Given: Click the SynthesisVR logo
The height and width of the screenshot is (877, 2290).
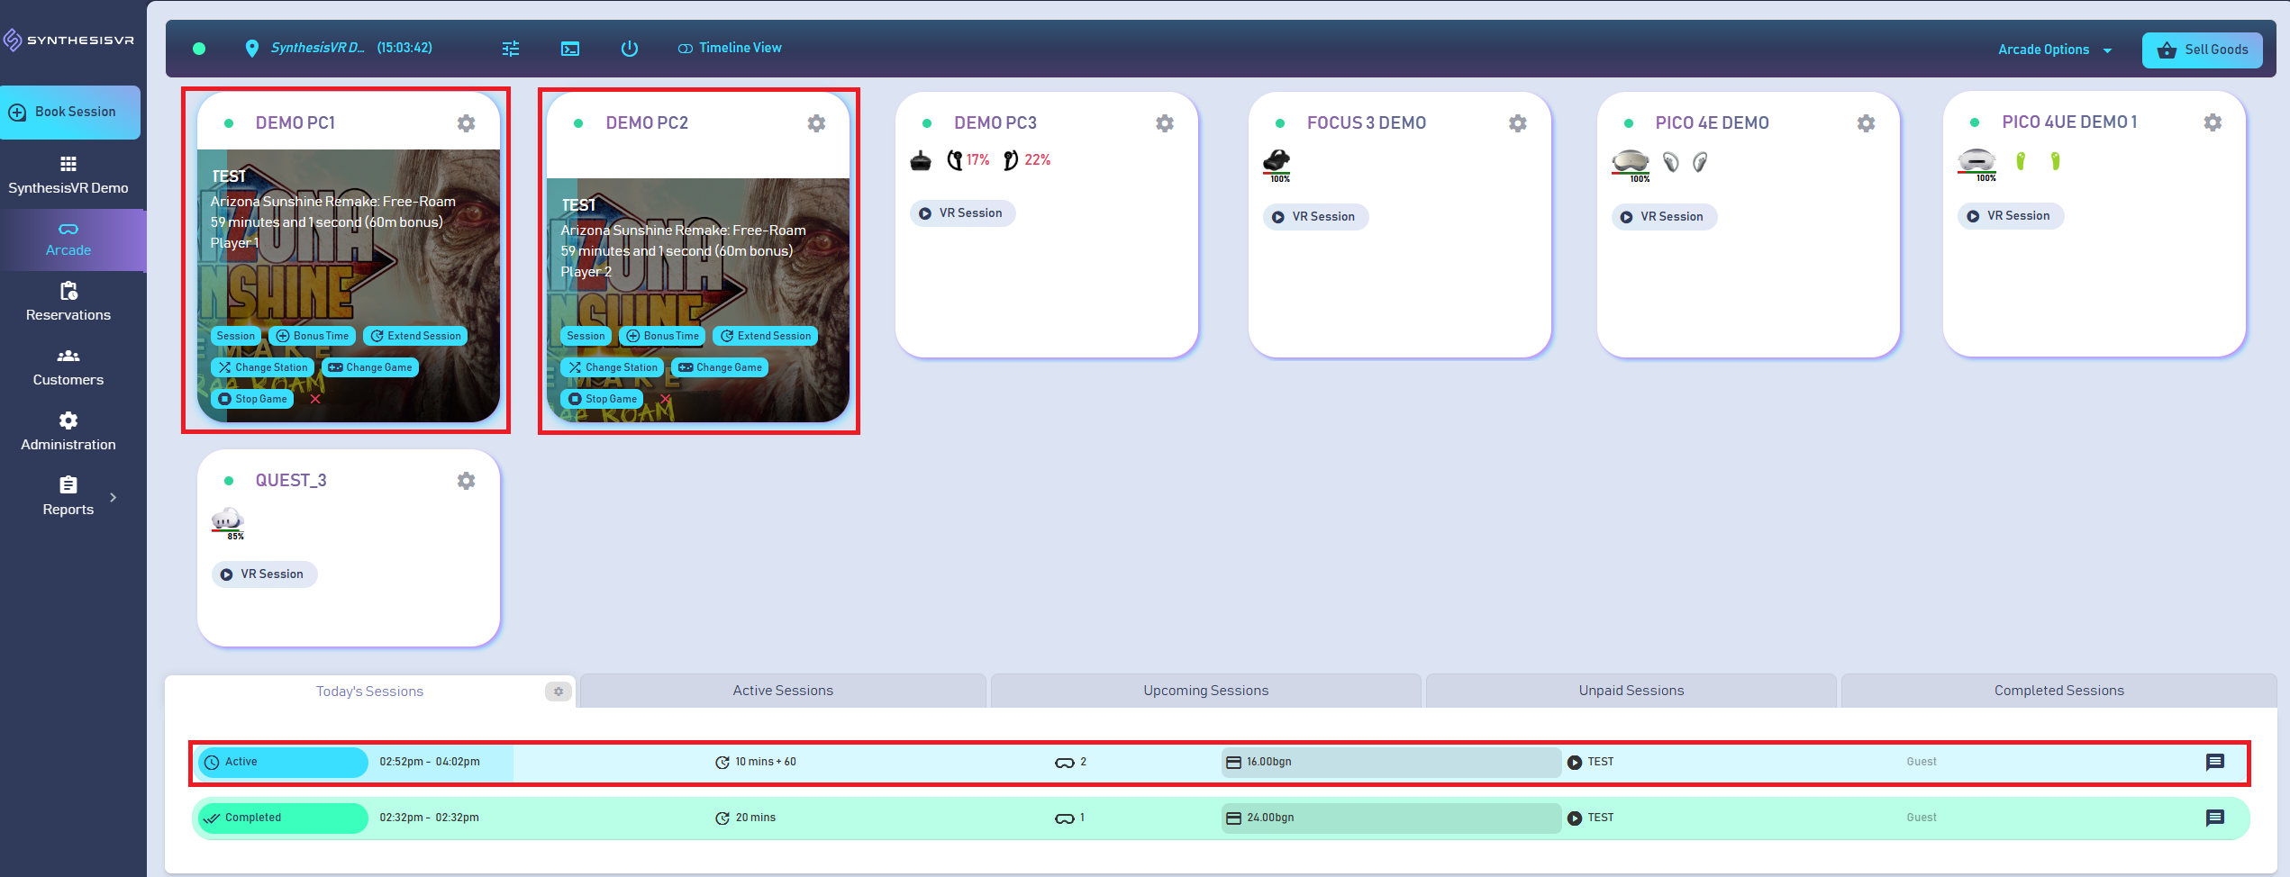Looking at the screenshot, I should coord(68,40).
